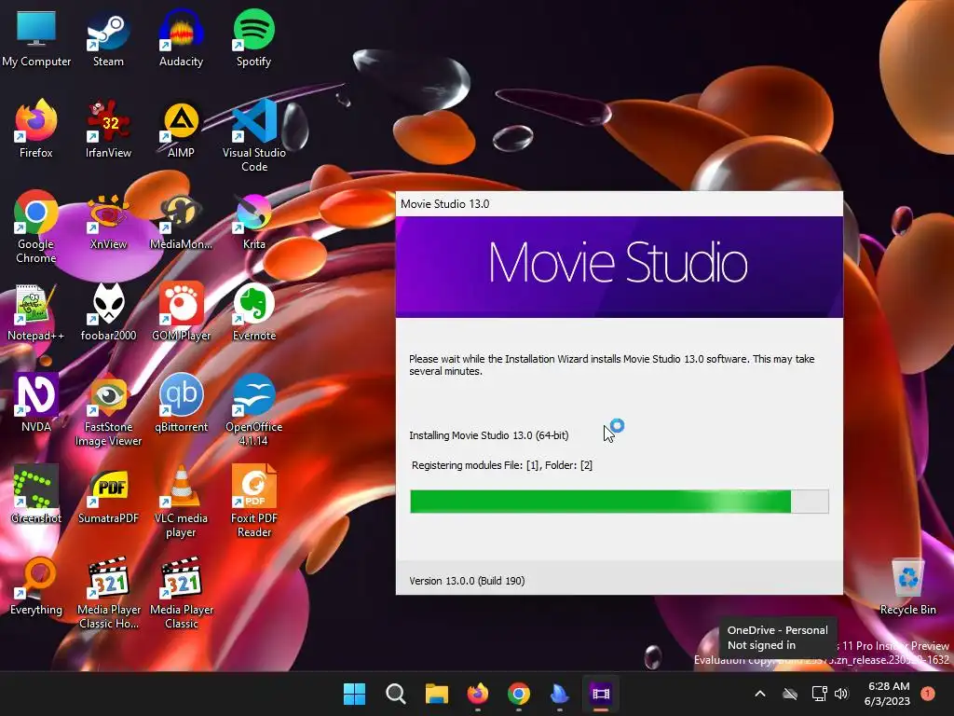
Task: Click the Movie Studio purple banner
Action: (x=619, y=267)
